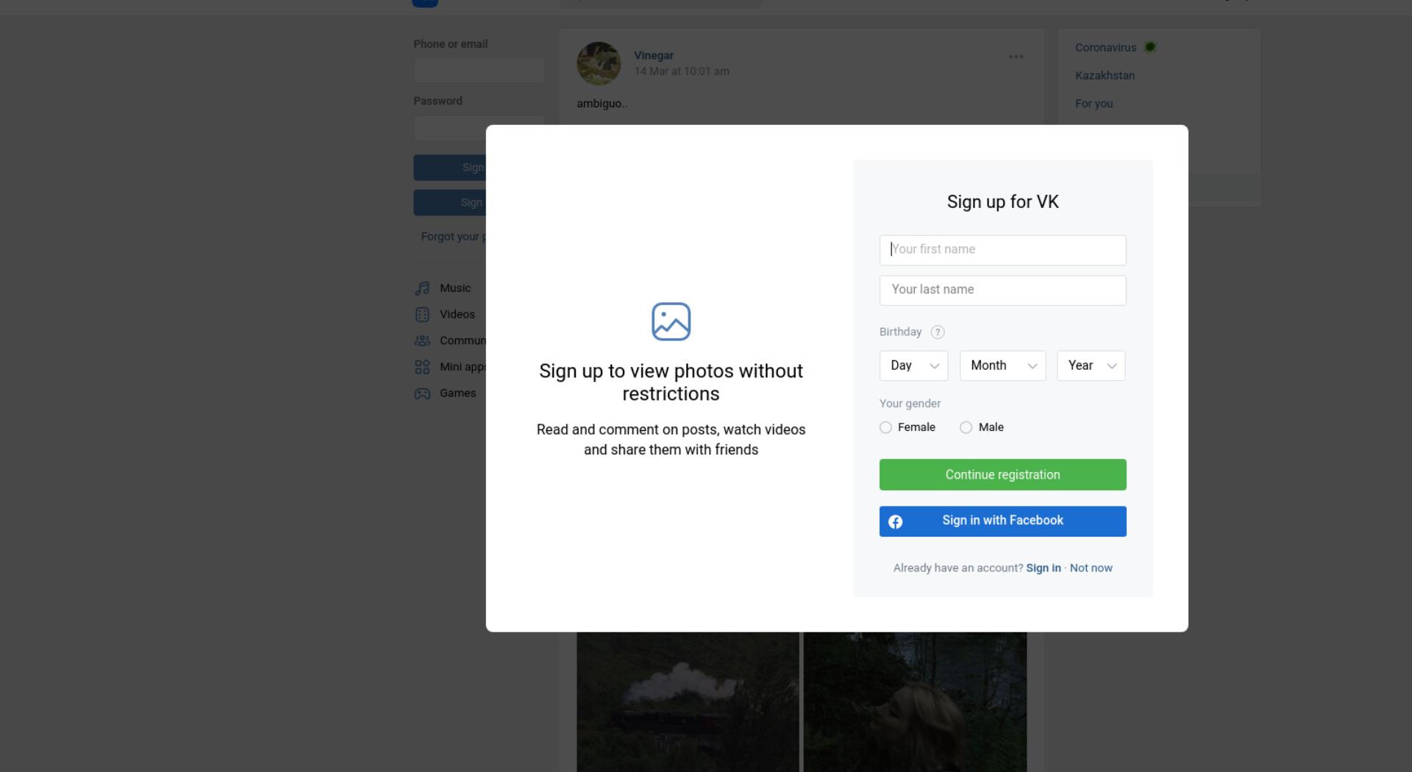Click the Birthday help question mark icon

point(937,332)
